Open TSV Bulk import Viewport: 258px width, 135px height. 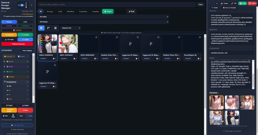point(9,39)
